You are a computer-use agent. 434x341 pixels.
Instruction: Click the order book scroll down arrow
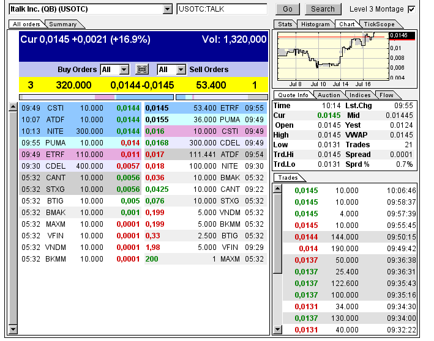coord(13,329)
